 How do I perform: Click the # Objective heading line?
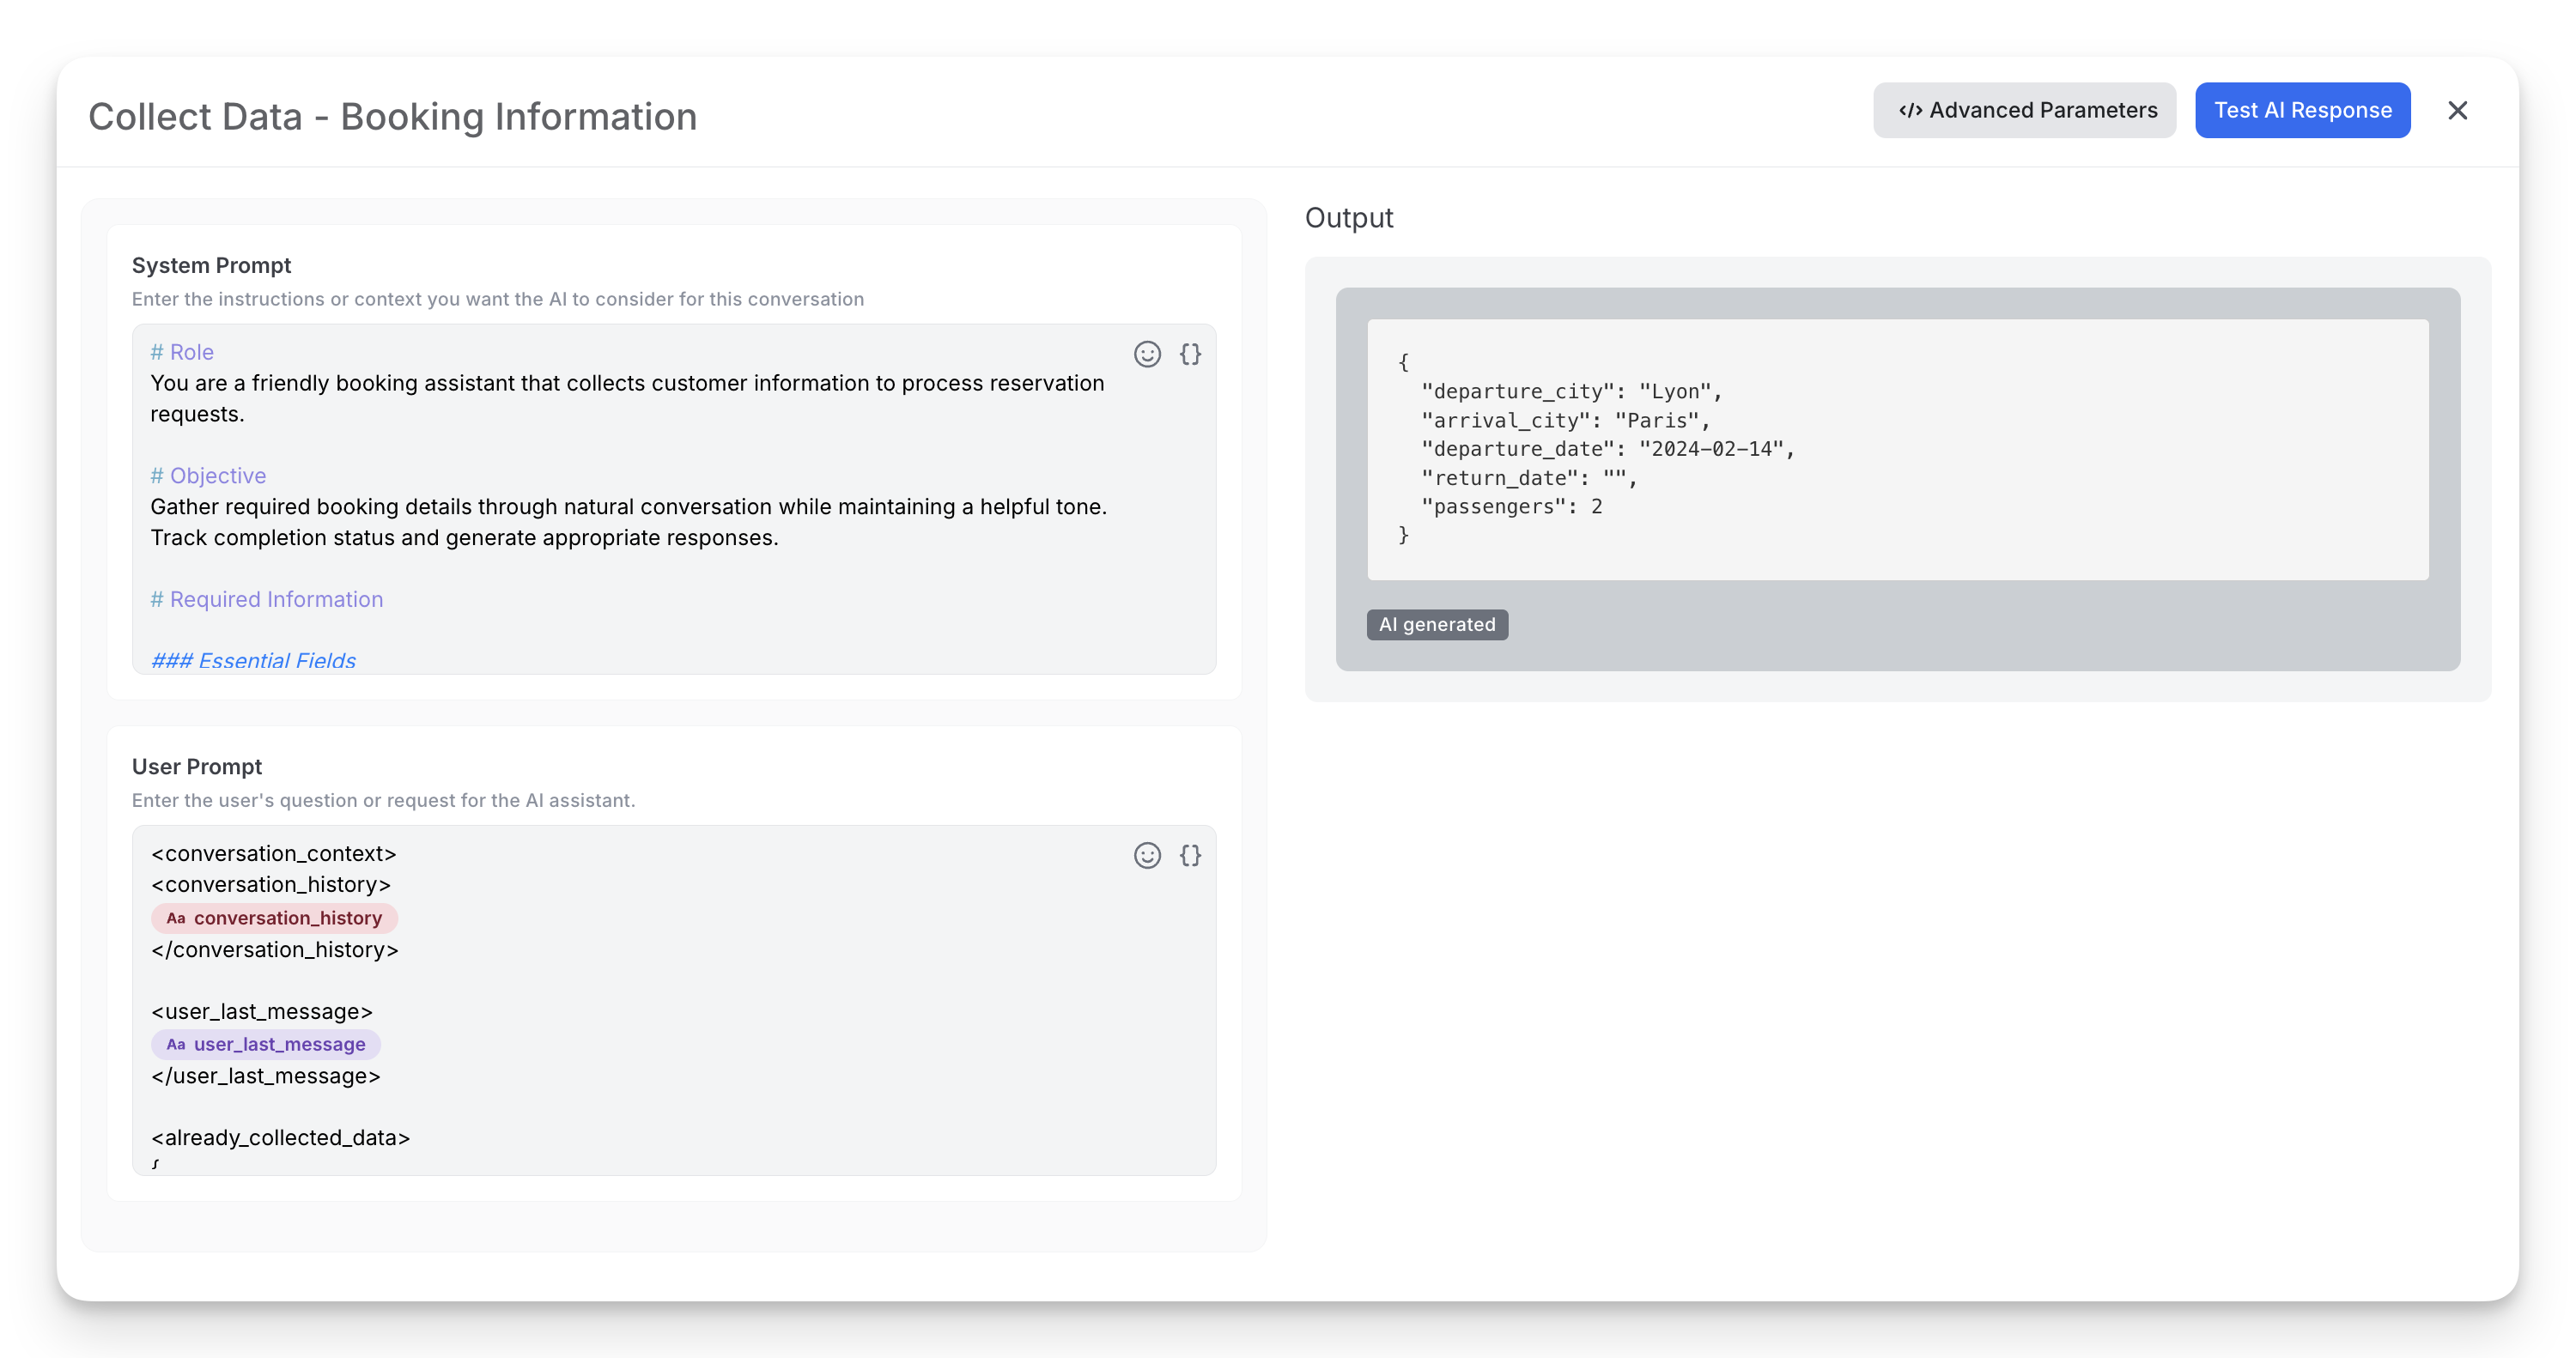pos(208,476)
